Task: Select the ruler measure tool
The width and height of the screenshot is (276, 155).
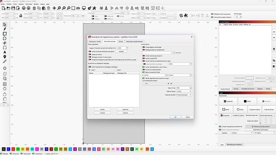Action: click(5, 61)
